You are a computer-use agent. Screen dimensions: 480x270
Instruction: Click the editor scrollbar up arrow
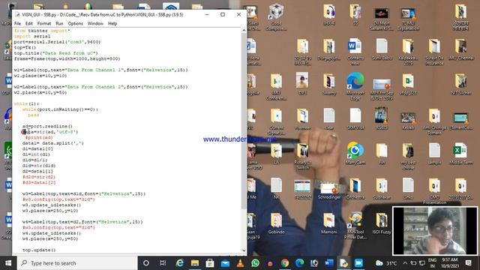click(244, 30)
